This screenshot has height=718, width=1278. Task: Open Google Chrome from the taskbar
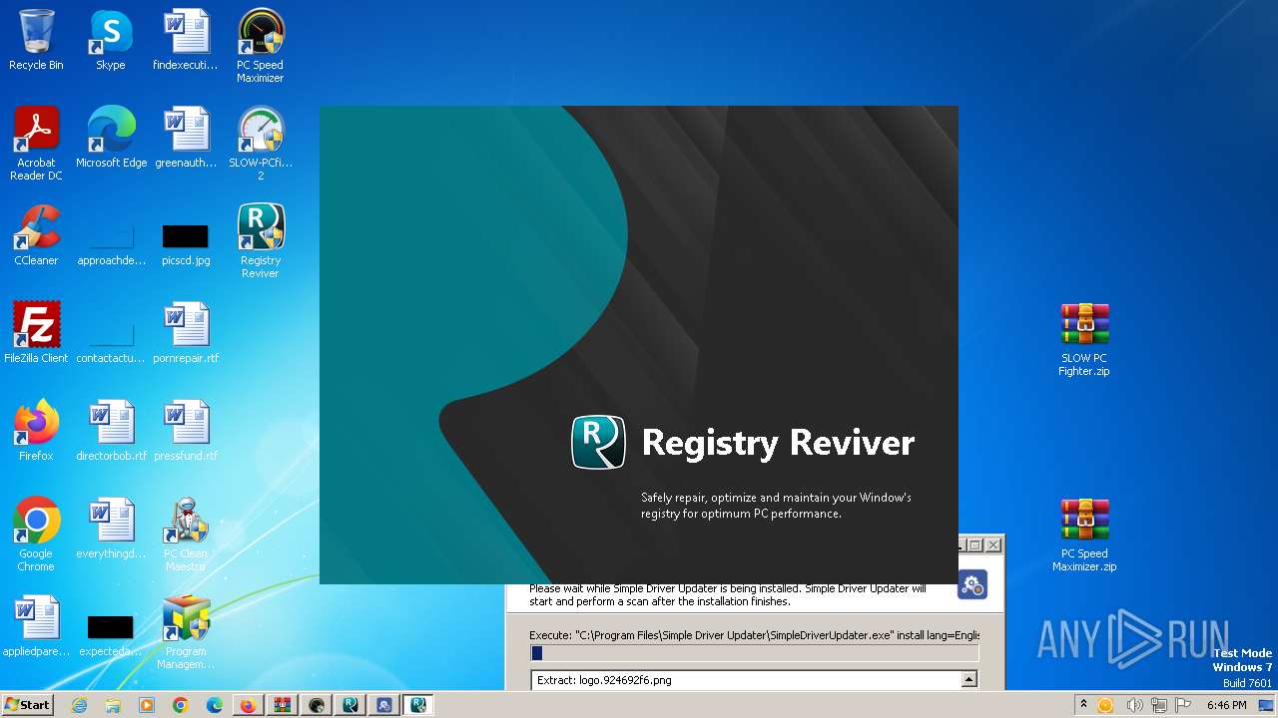[x=181, y=705]
